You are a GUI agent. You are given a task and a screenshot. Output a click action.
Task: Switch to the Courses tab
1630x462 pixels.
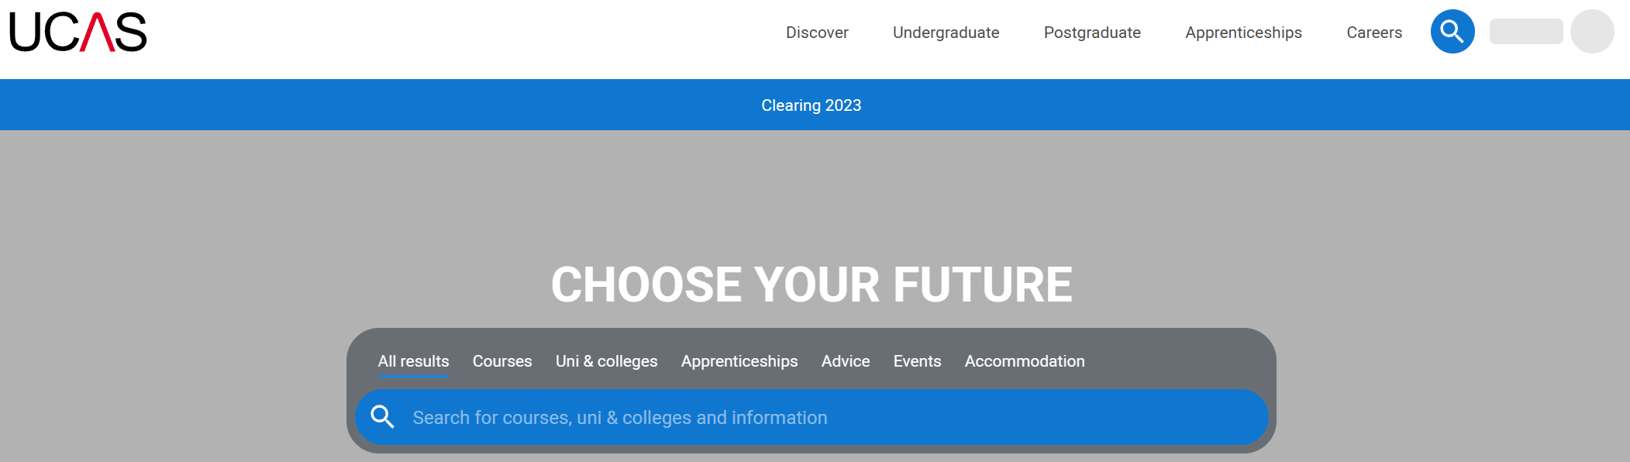(502, 361)
